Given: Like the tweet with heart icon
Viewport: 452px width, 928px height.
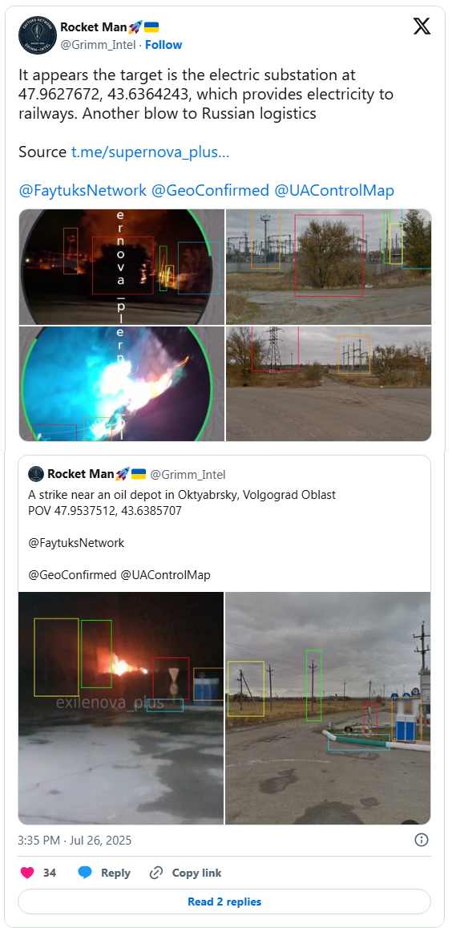Looking at the screenshot, I should [x=27, y=873].
